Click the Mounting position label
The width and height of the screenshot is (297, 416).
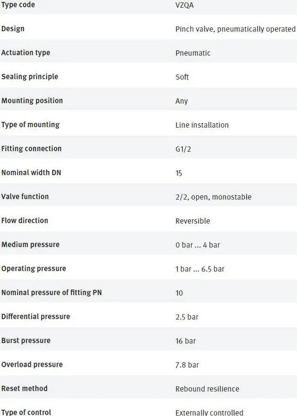[x=32, y=101]
